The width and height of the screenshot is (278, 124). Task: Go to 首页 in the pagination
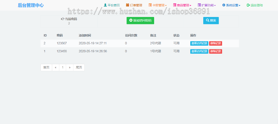pos(46,68)
